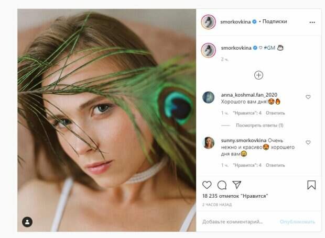Click the "Подписки" following button

click(x=275, y=22)
